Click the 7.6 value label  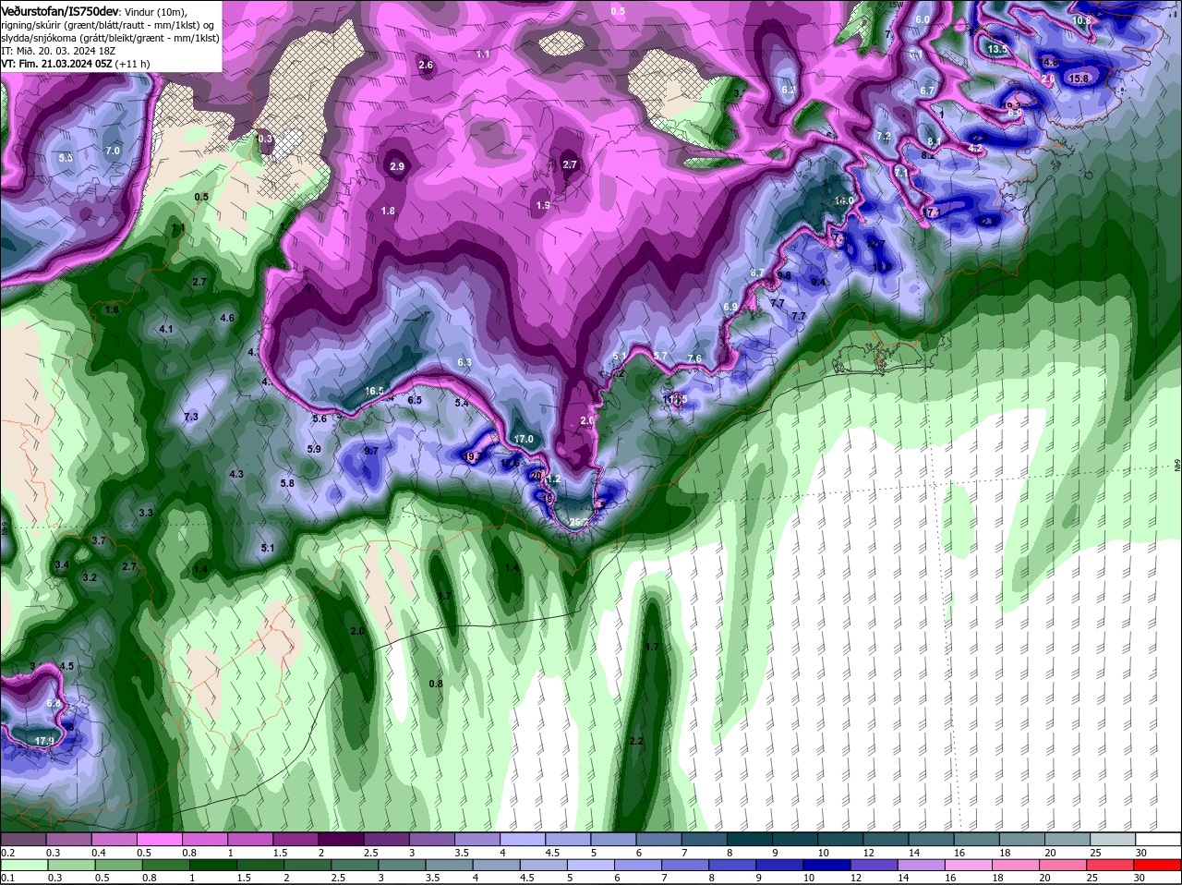tap(694, 358)
